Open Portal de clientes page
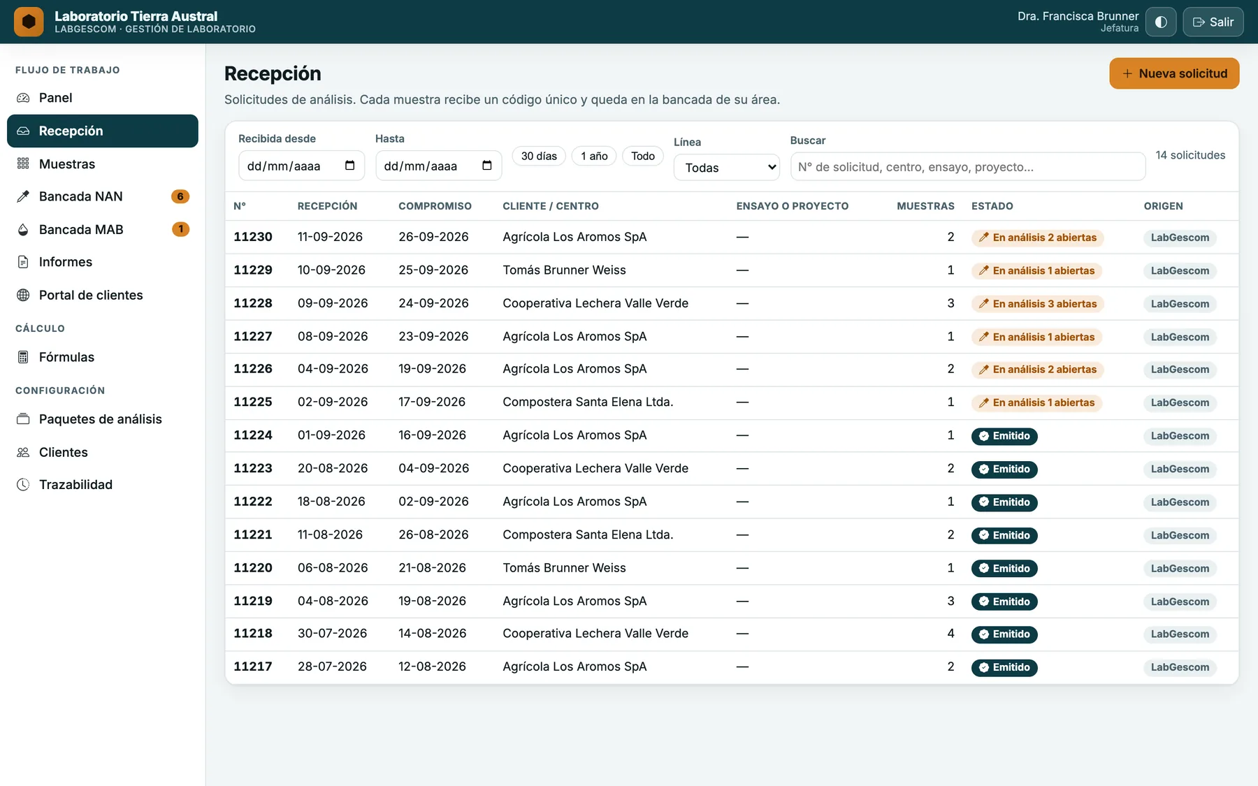Image resolution: width=1258 pixels, height=786 pixels. (103, 295)
